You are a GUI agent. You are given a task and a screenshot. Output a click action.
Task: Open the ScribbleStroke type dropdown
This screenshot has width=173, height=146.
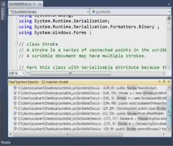tap(49, 12)
